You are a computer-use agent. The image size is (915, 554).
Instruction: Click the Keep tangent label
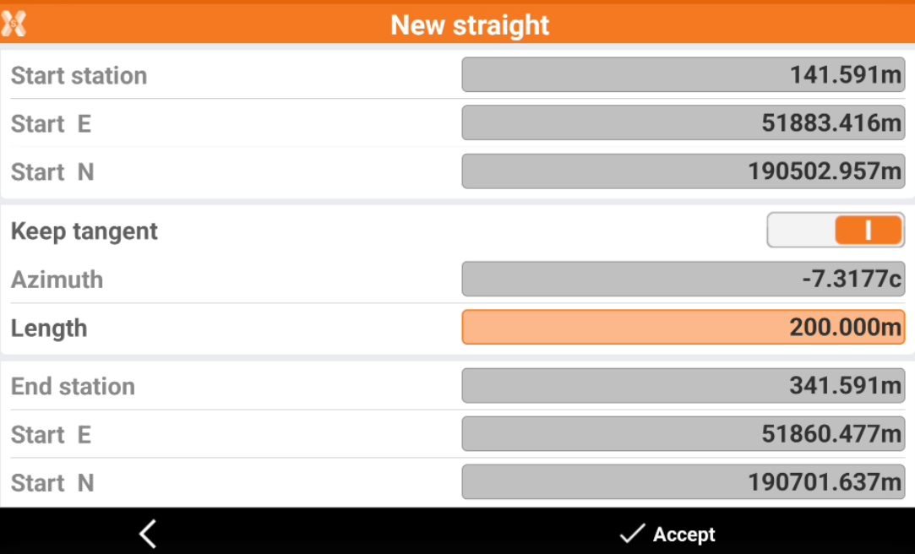point(84,231)
